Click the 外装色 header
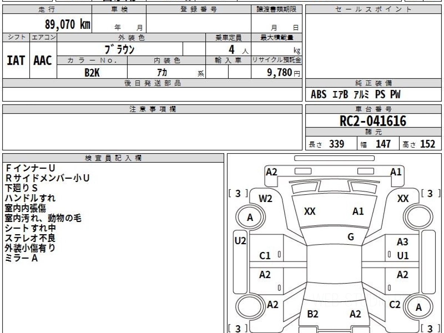The image size is (444, 333). 131,38
